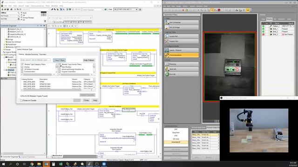Select the Catalog tab
Screen dimensions: 298x167
pos(21,54)
